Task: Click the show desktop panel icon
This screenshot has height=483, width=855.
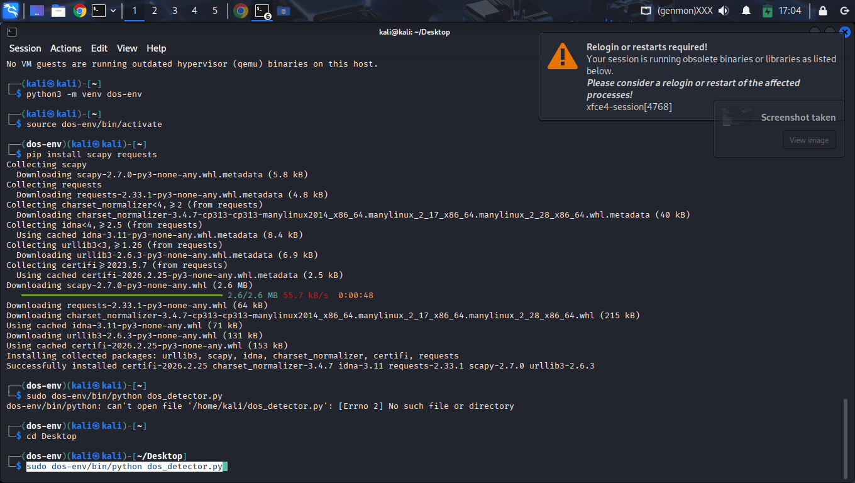Action: (x=37, y=11)
